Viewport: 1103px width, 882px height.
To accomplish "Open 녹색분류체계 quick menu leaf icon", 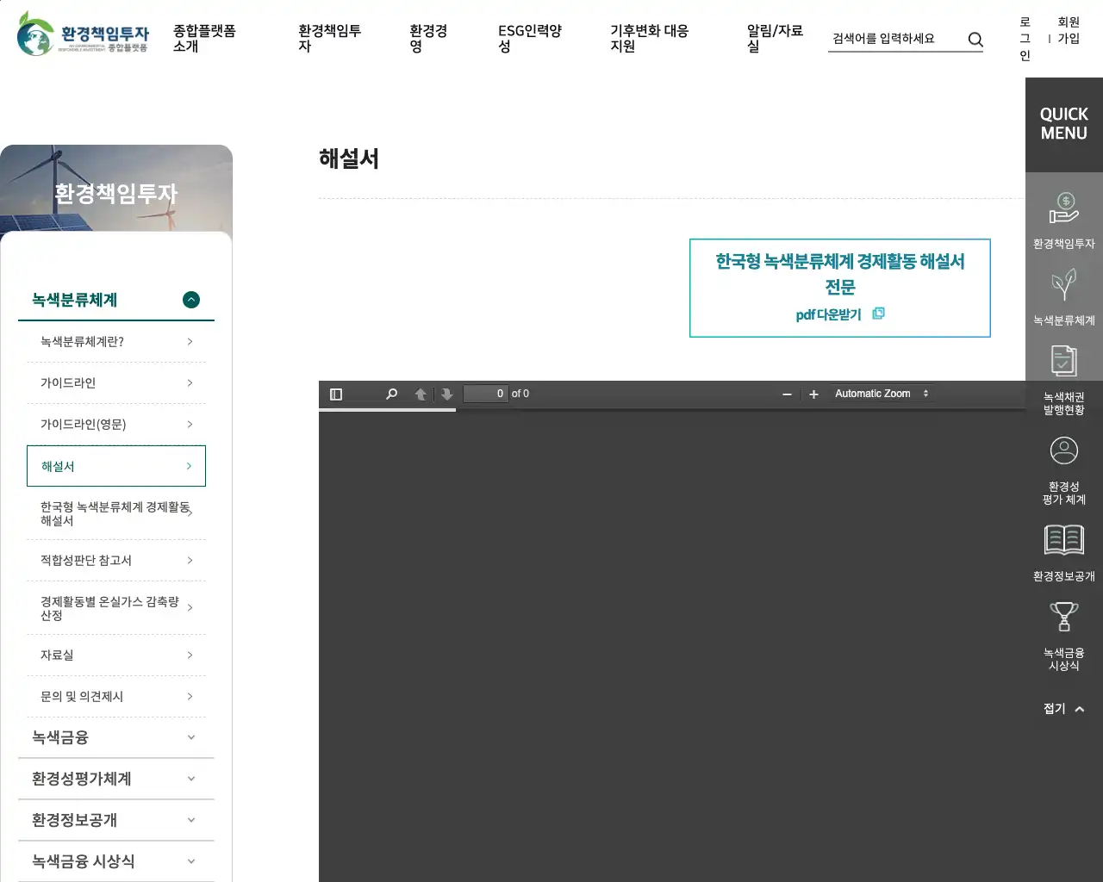I will 1063,286.
